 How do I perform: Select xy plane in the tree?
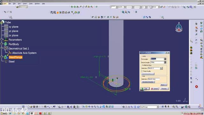(13, 27)
